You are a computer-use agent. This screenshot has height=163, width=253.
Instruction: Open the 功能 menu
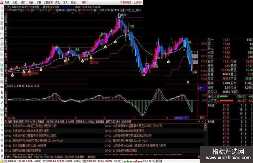(15, 3)
